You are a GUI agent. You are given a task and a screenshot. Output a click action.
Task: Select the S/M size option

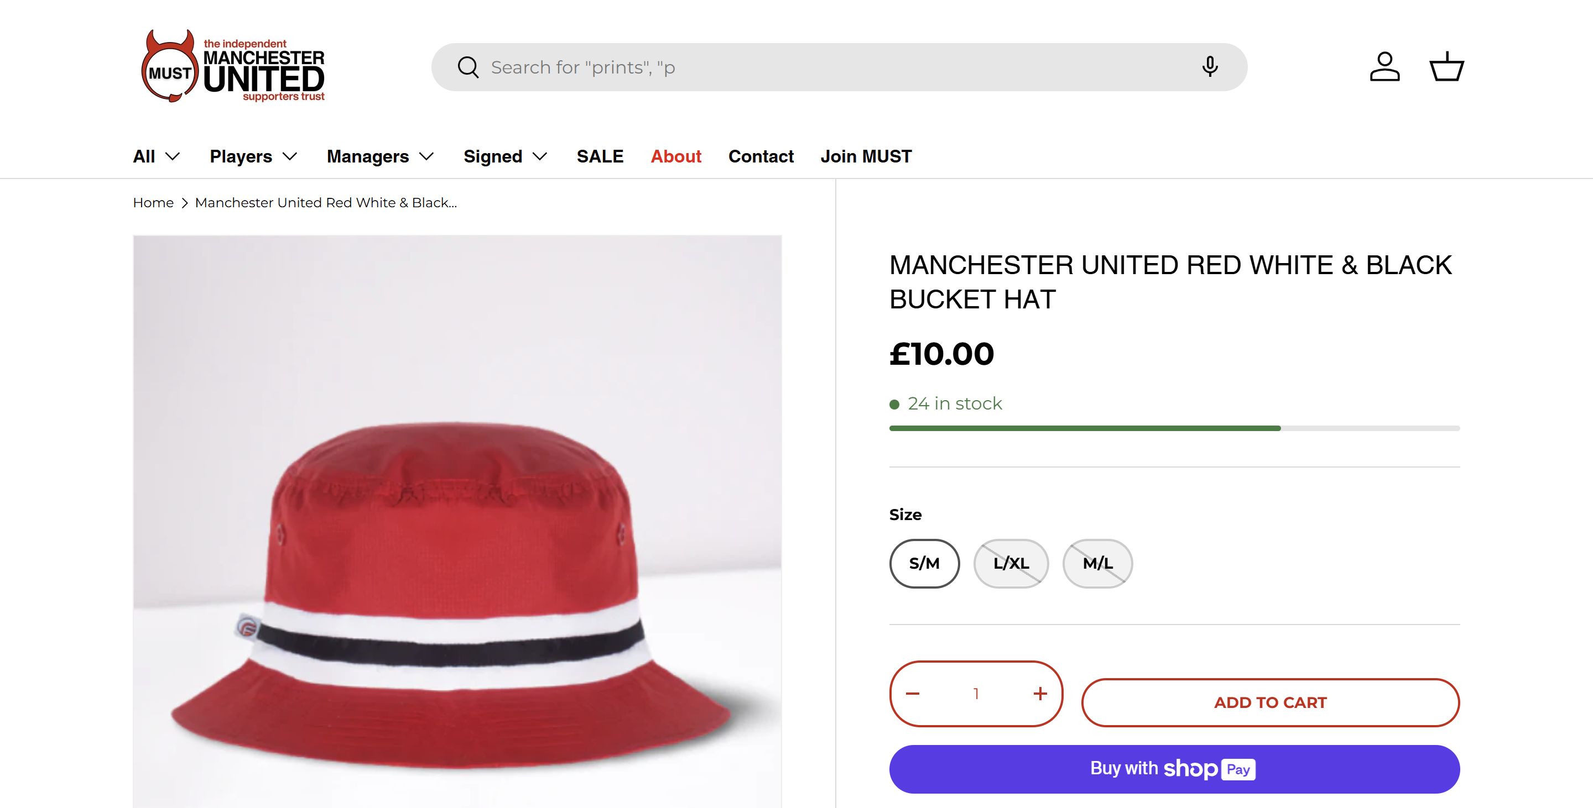click(x=924, y=563)
